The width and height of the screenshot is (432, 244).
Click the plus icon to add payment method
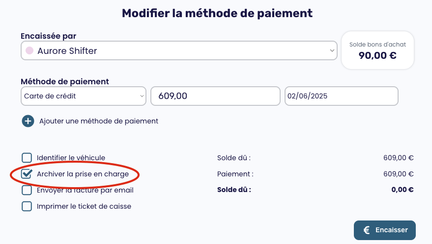(28, 121)
